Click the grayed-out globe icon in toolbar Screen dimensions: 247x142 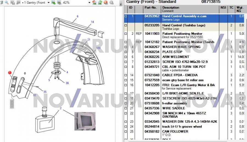coord(111,2)
